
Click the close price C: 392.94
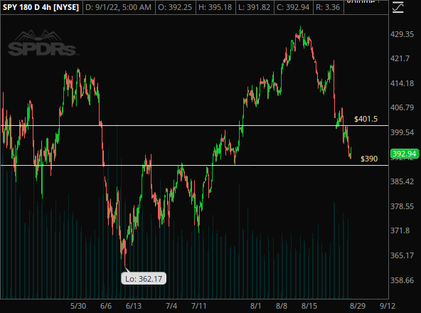293,7
